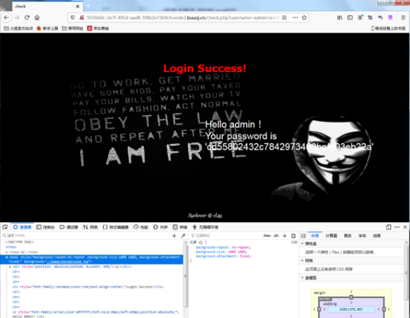
Task: Open the Firefox hamburger menu
Action: (403, 17)
